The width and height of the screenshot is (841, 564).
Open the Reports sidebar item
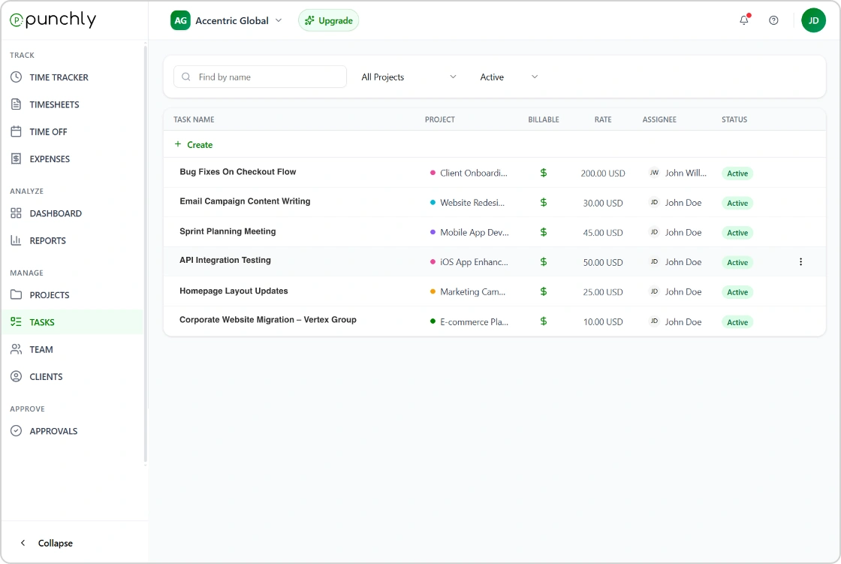(47, 240)
